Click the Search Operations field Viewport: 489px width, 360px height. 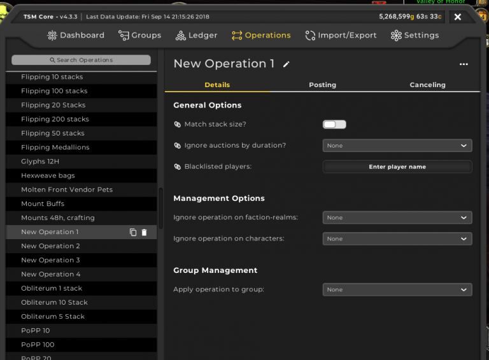(x=81, y=60)
